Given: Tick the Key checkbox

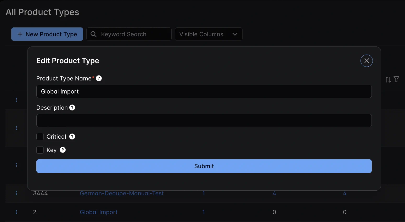Looking at the screenshot, I should tap(40, 150).
